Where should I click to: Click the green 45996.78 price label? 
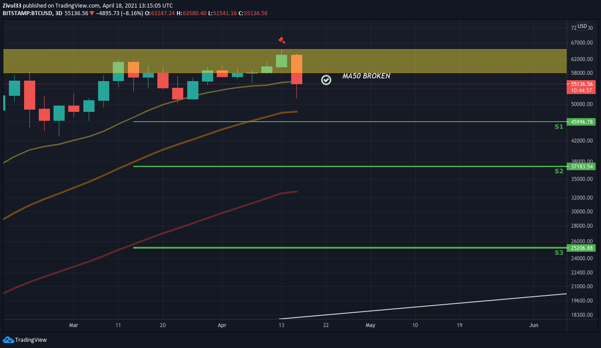581,122
